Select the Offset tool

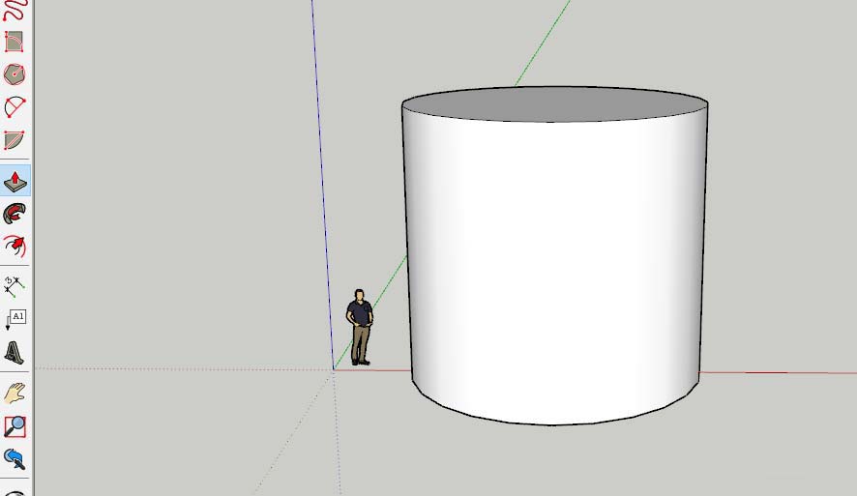(x=15, y=247)
